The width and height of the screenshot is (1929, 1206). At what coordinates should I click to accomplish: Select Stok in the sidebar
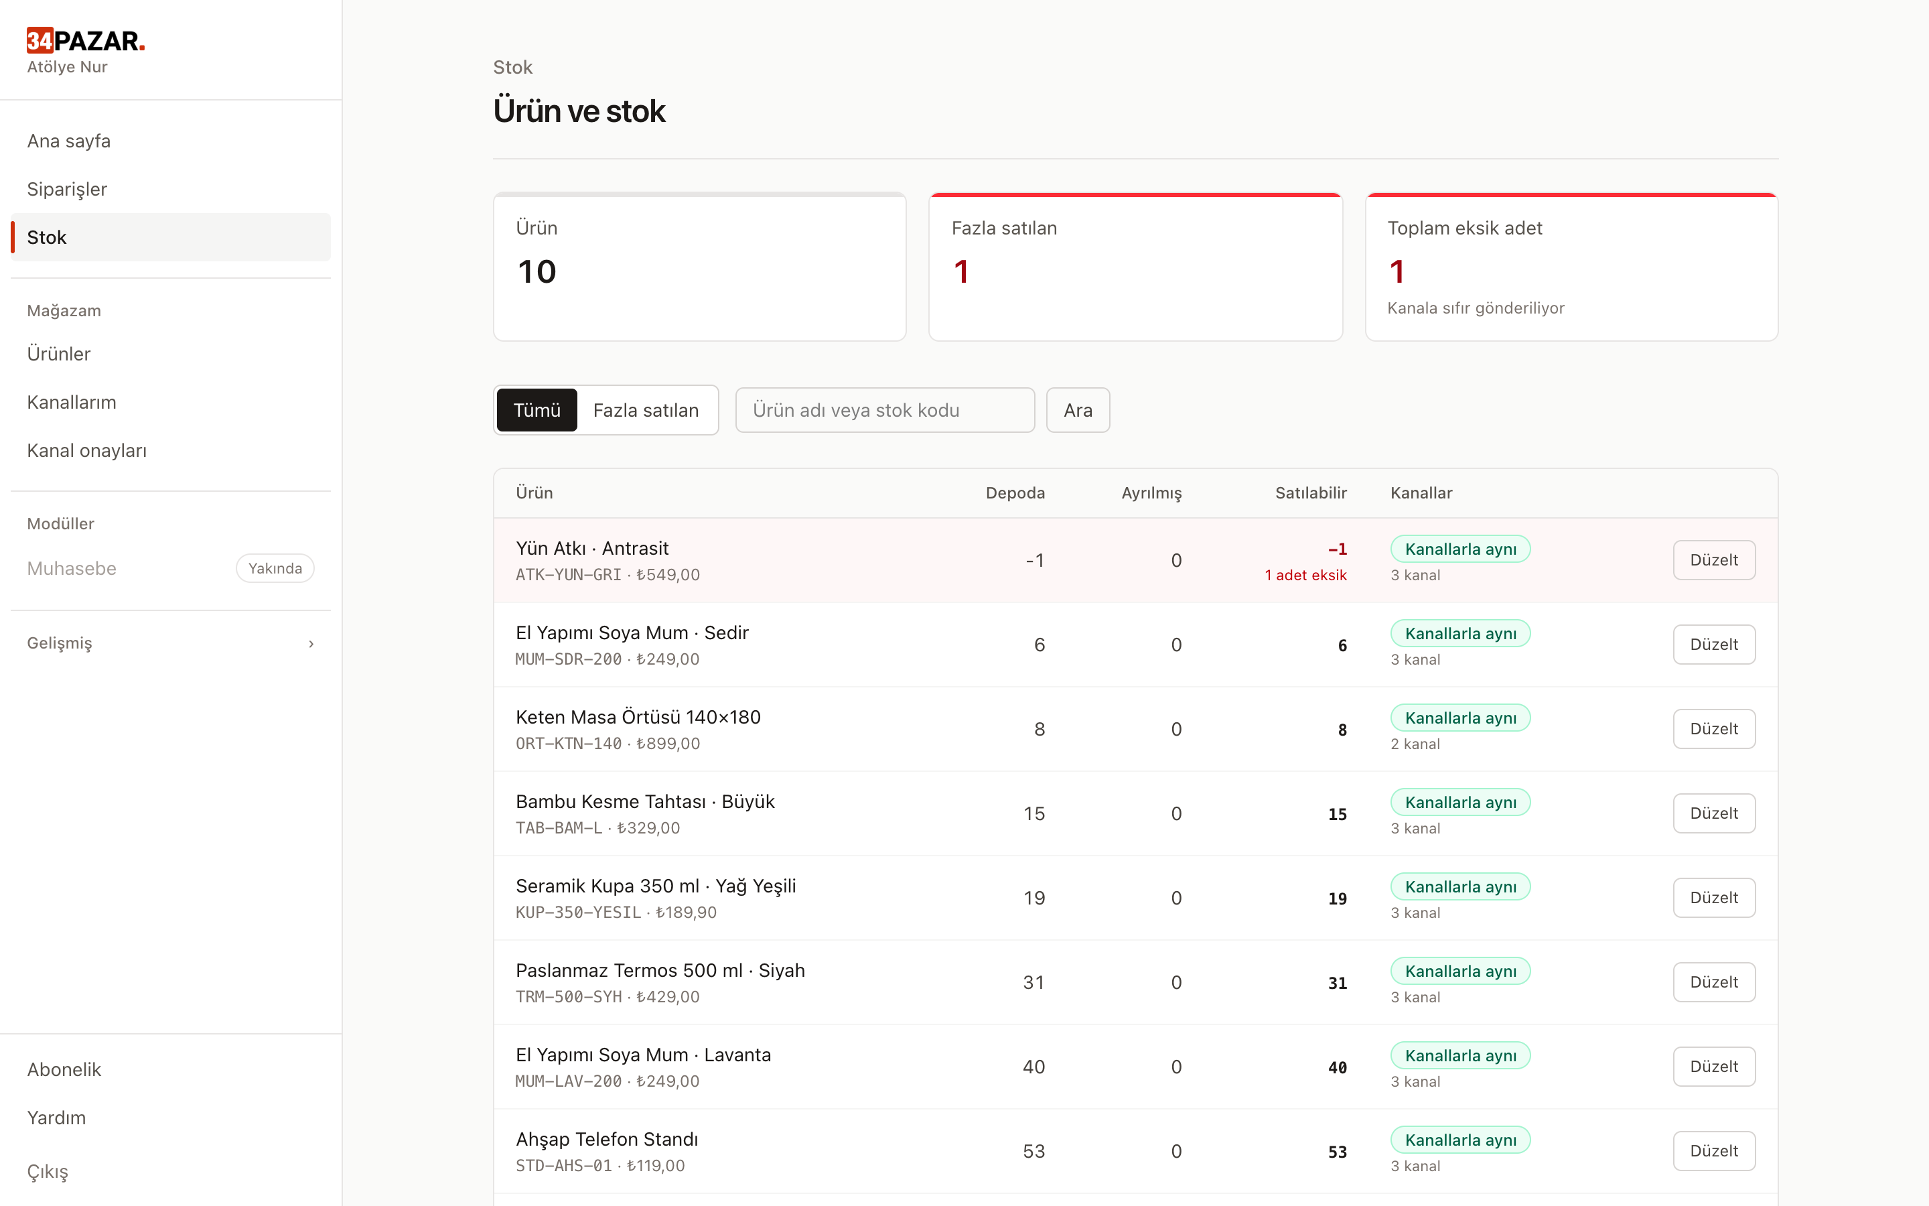pyautogui.click(x=171, y=237)
